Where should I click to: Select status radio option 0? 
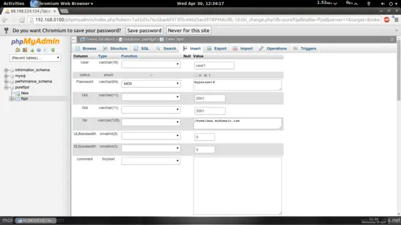[196, 75]
